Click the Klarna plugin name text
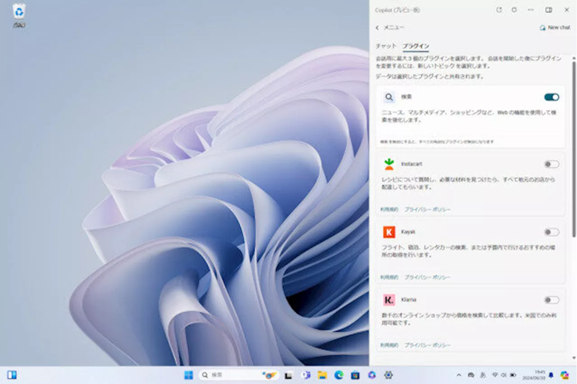The image size is (577, 384). [408, 300]
